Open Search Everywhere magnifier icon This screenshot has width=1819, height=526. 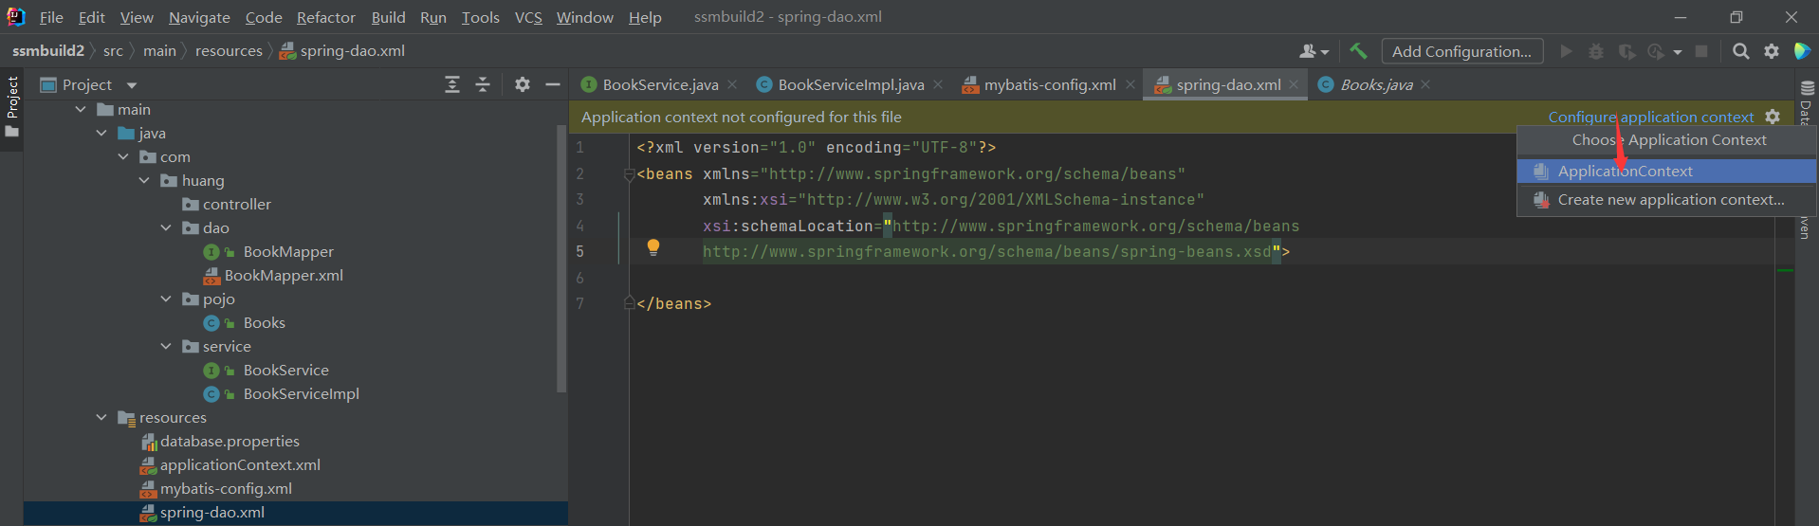(x=1740, y=51)
